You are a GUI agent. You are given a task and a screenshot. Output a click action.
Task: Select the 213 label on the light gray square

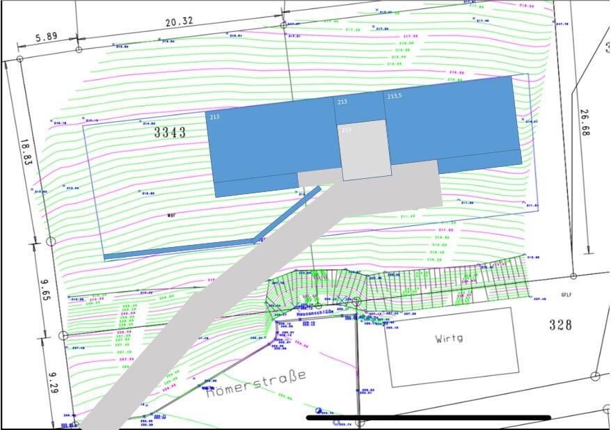pos(346,129)
